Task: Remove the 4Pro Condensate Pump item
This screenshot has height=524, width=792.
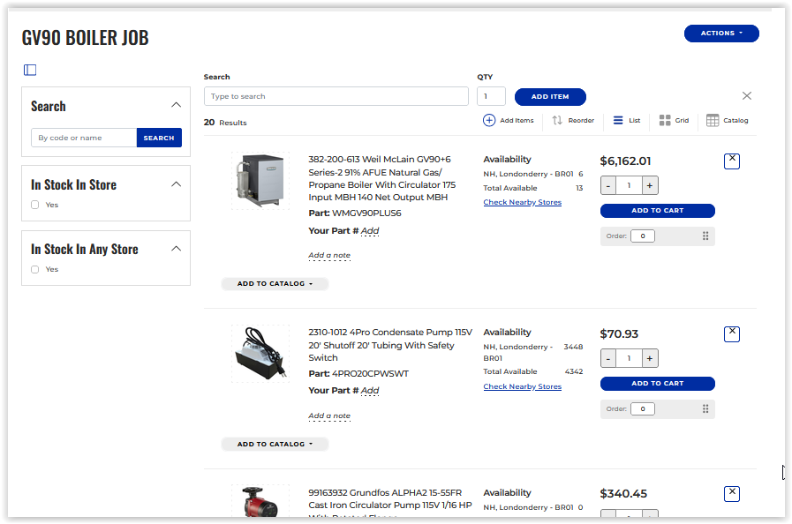Action: [x=731, y=333]
